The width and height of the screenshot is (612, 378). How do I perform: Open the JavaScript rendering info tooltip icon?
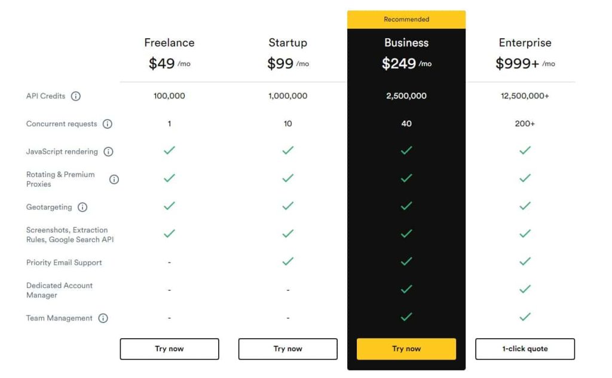[109, 151]
